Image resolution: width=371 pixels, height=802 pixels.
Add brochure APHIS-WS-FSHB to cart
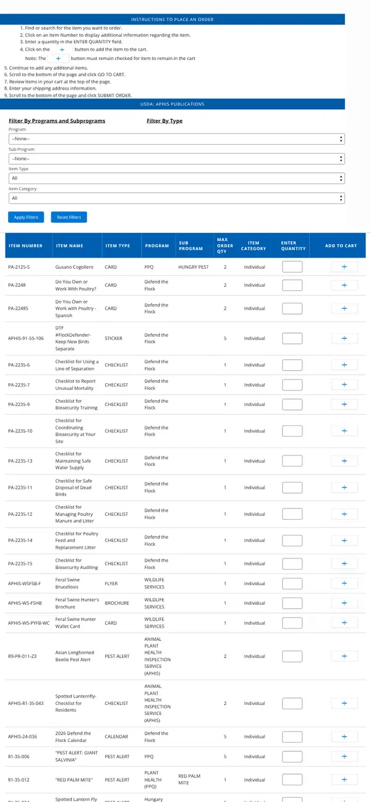344,603
